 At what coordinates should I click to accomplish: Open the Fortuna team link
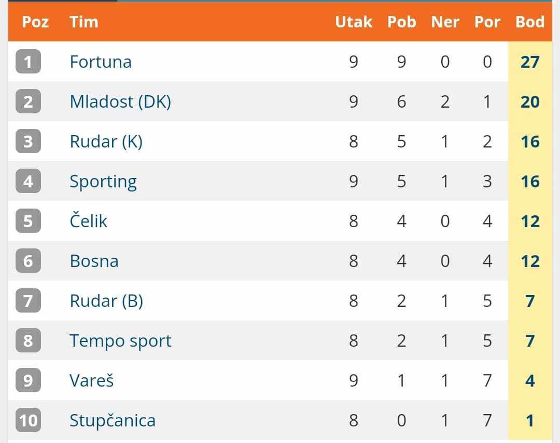101,62
